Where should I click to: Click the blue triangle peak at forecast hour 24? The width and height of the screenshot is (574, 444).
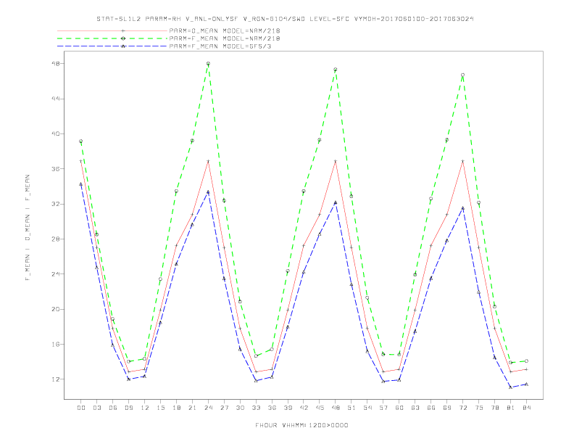tap(208, 192)
